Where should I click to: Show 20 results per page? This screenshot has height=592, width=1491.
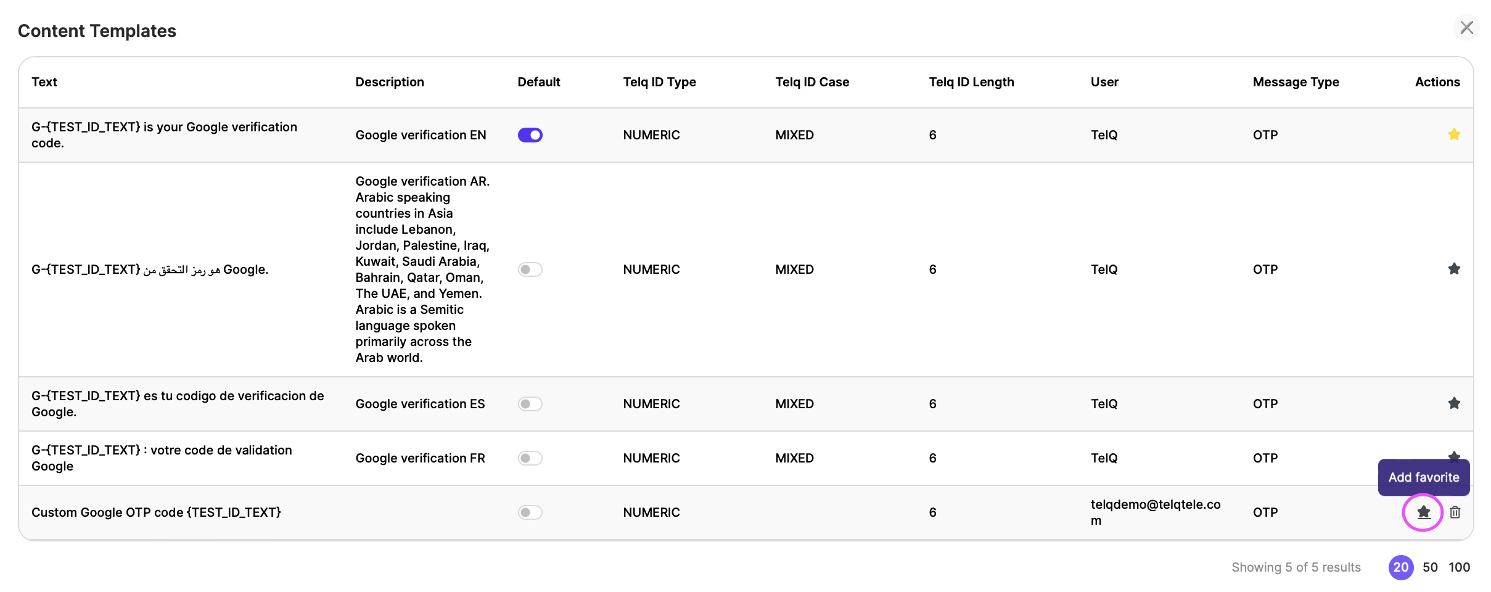coord(1400,567)
